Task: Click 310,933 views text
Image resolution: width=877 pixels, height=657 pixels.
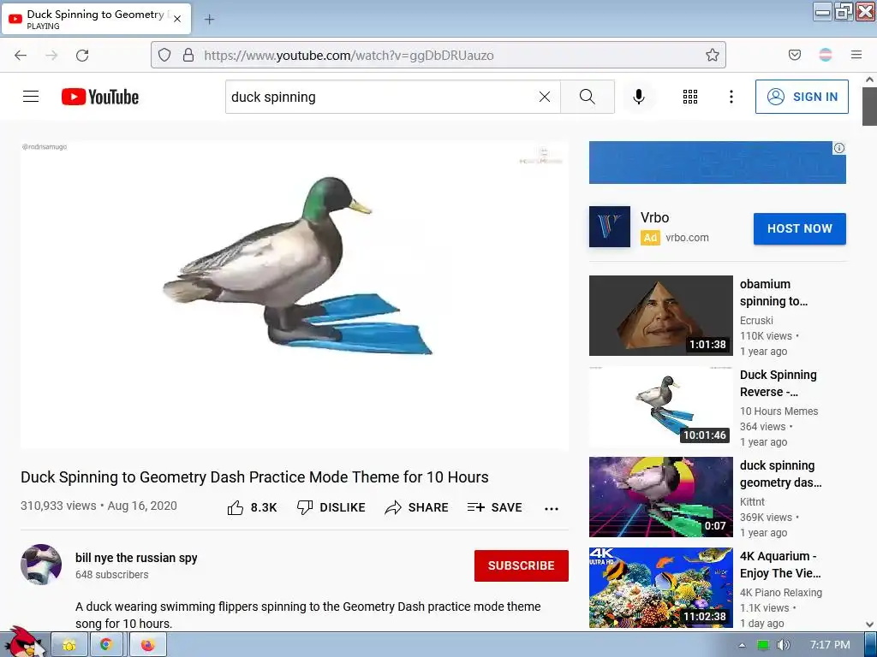Action: (x=58, y=506)
